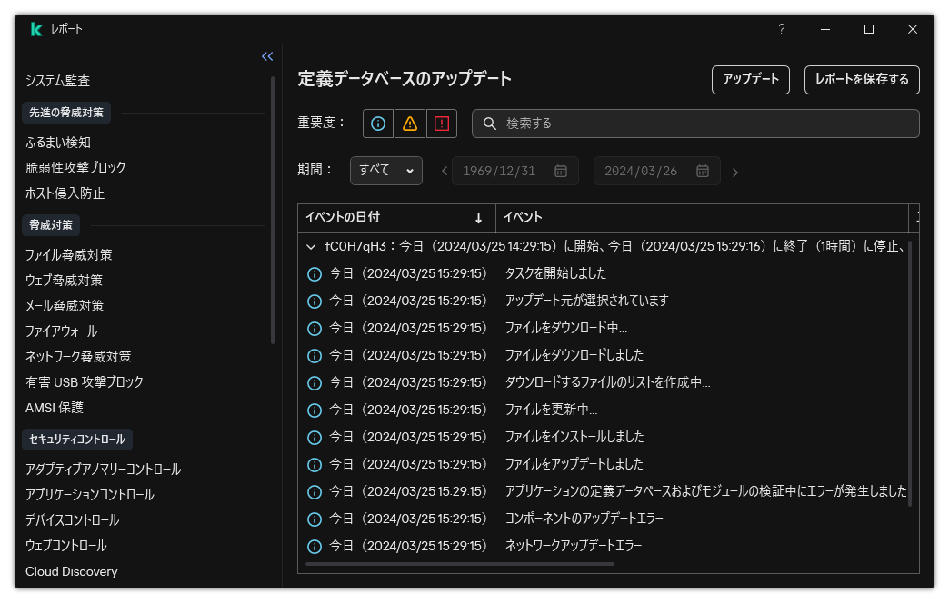Toggle the critical severity filter
Screen dimensions: 949x603
(x=441, y=124)
